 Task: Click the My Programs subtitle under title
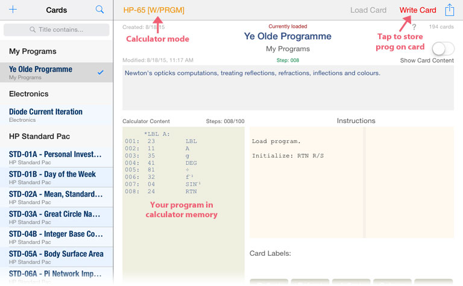tap(288, 49)
